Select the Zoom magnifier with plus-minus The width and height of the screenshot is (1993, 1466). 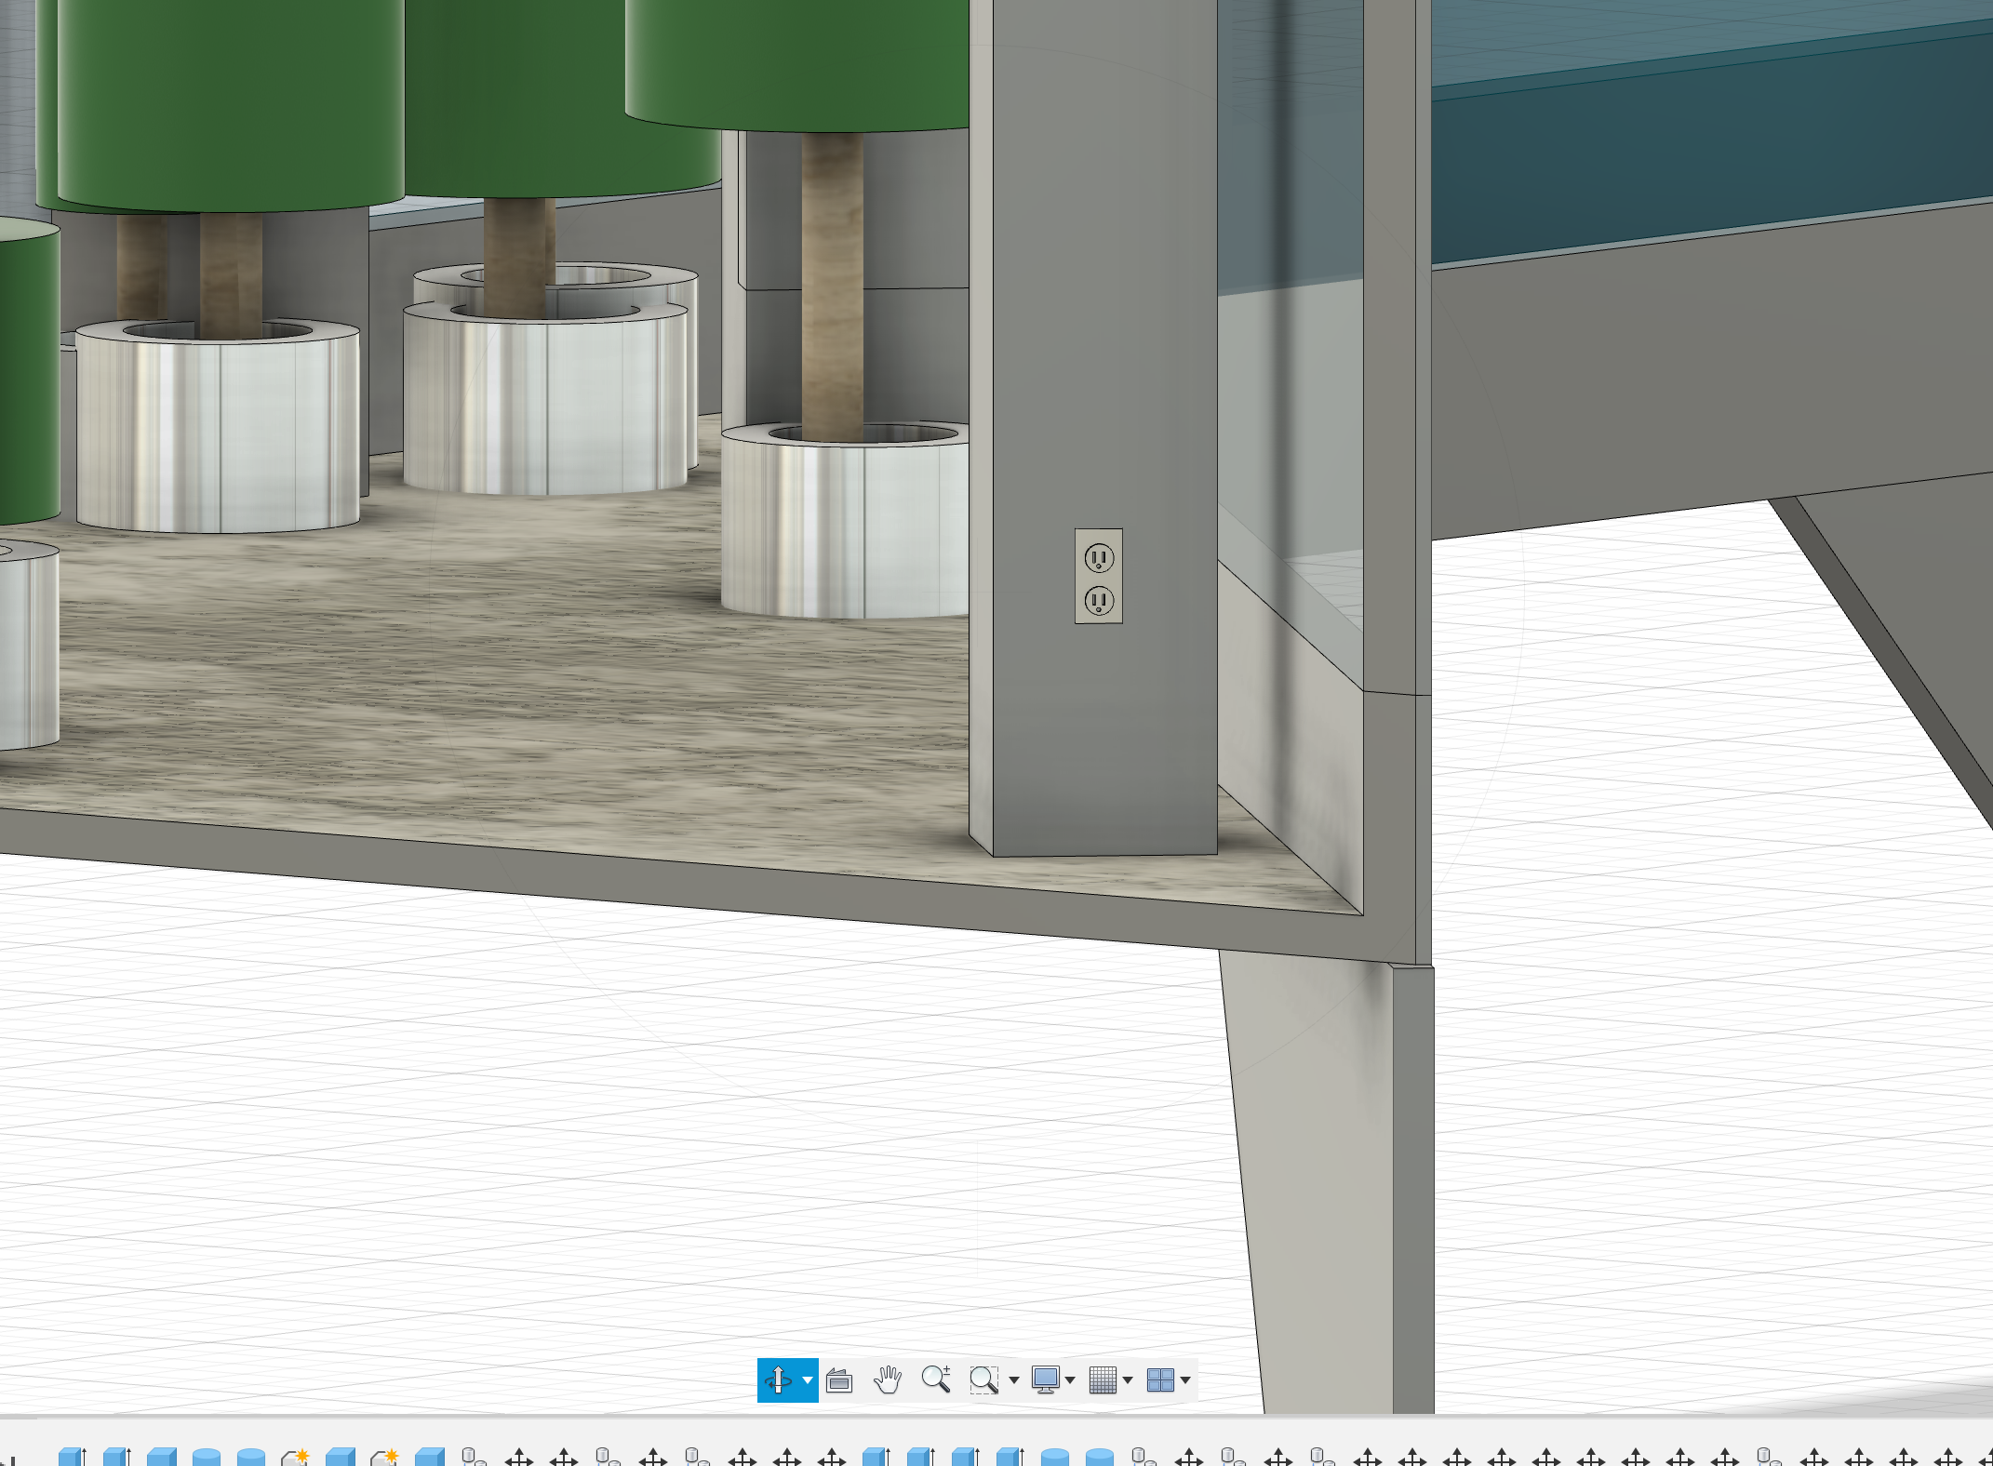[936, 1379]
